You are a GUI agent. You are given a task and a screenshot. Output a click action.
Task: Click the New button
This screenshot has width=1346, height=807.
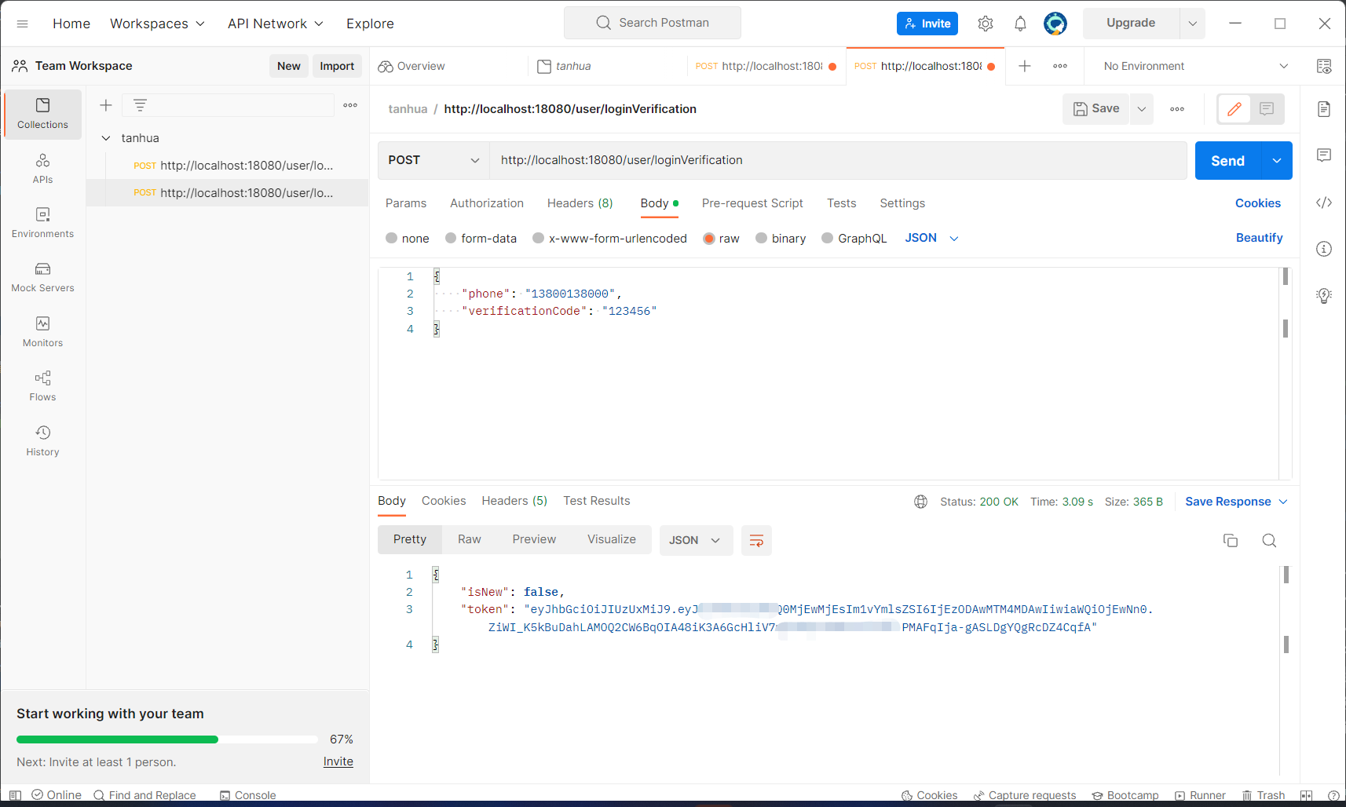point(289,66)
